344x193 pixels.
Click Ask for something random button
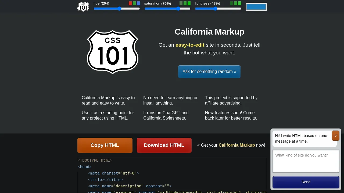[x=209, y=72]
